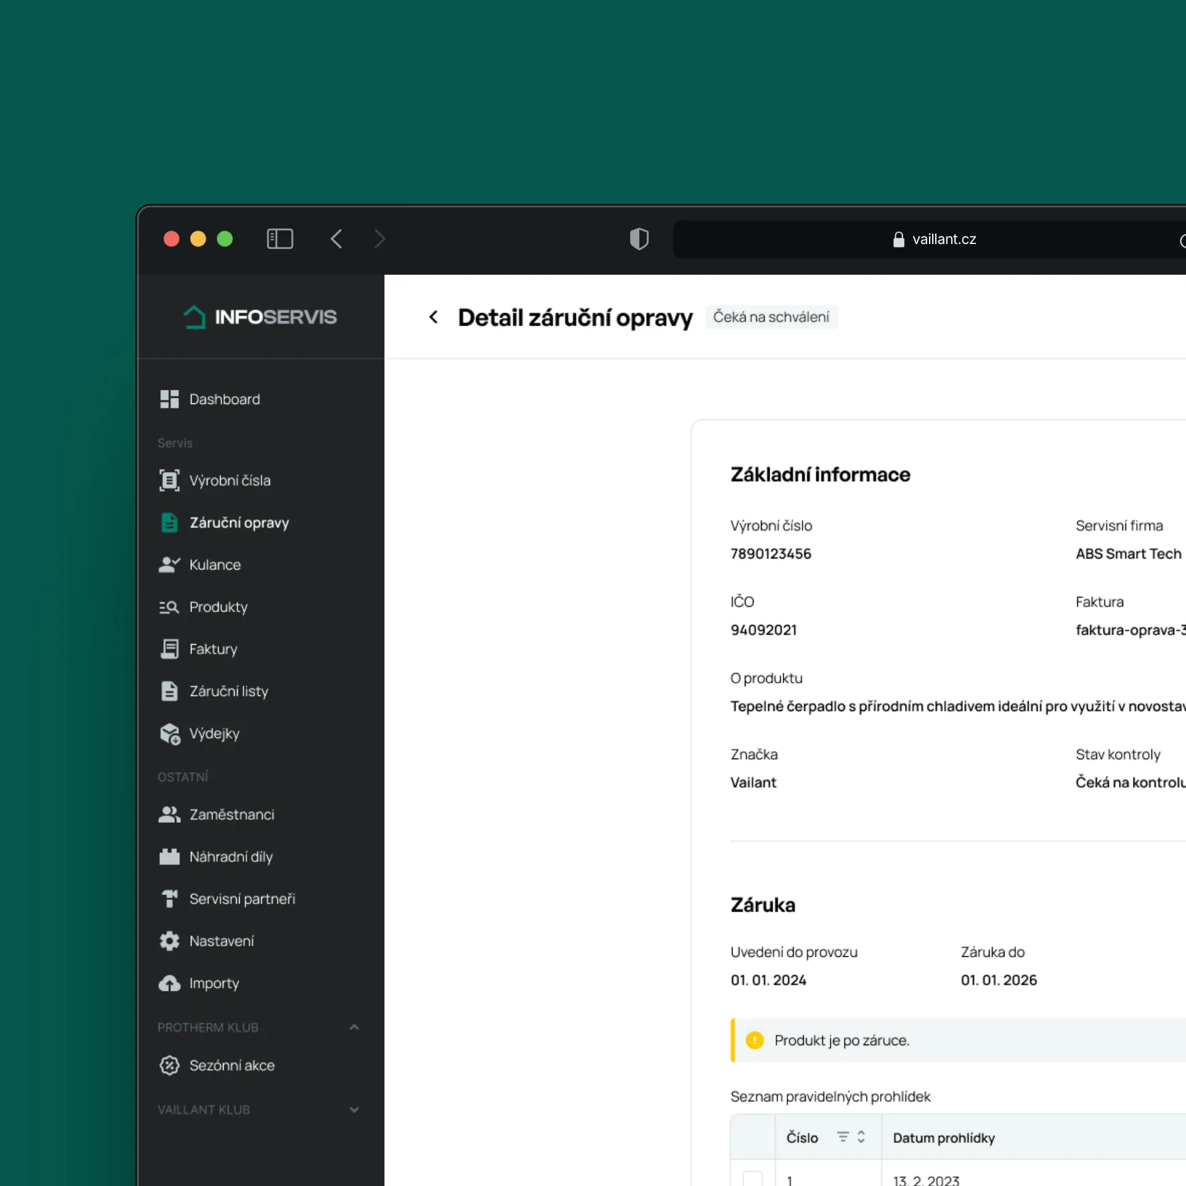This screenshot has height=1186, width=1186.
Task: Click the Náhradní díly brick icon
Action: tap(169, 857)
